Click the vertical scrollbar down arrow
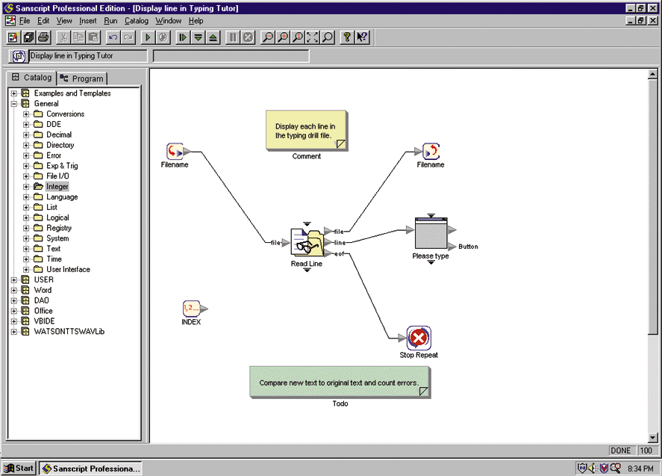Viewport: 662px width, 476px height. point(655,438)
